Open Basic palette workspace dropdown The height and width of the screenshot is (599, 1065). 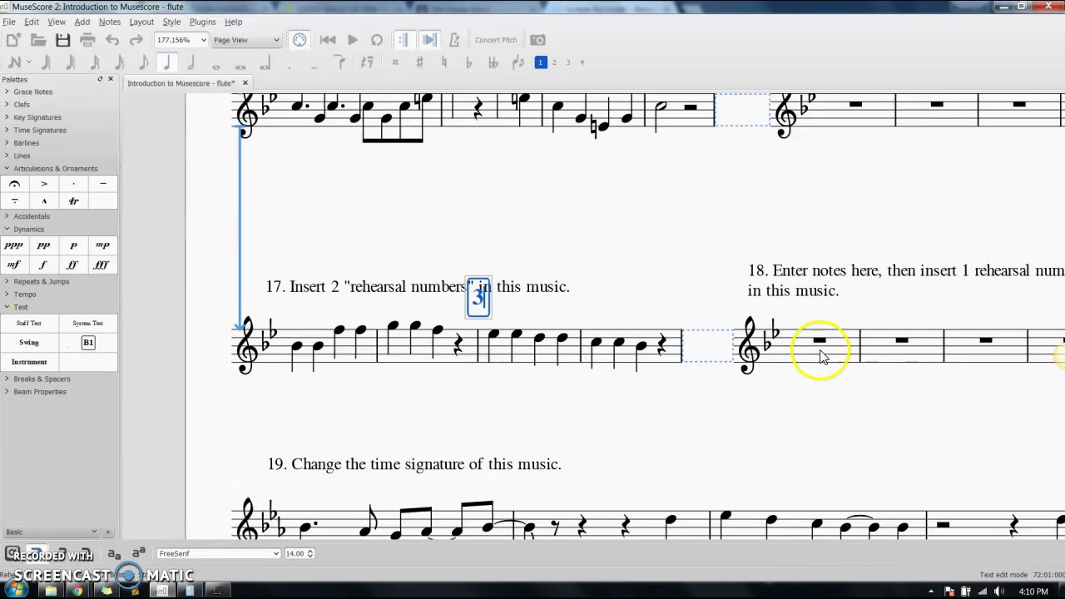click(52, 532)
